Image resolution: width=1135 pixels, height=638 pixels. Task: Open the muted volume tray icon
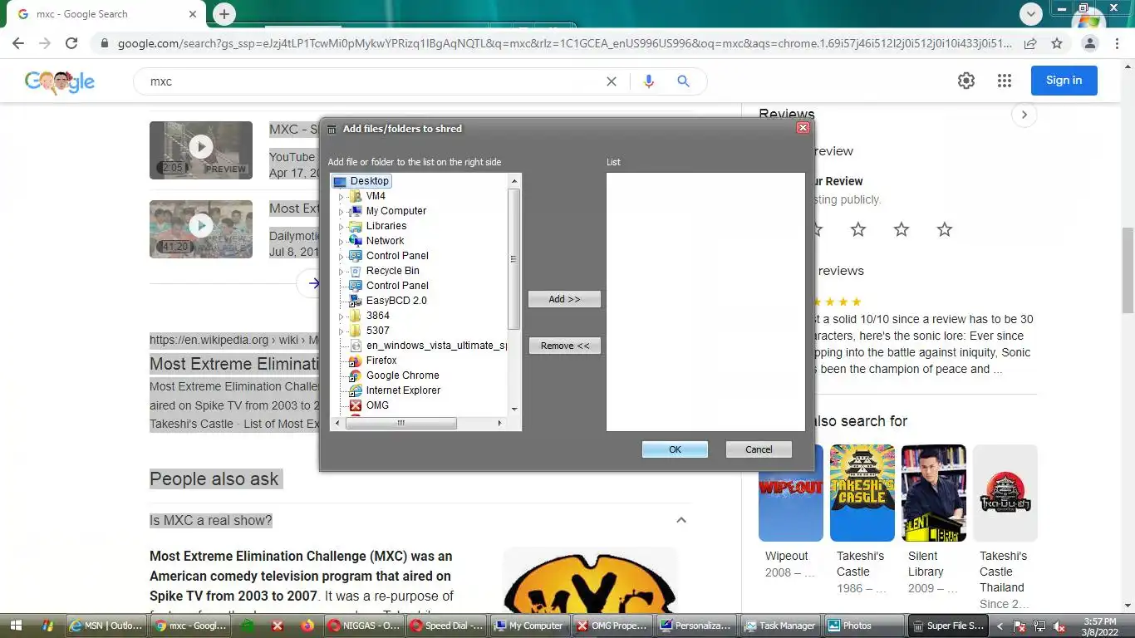1059,626
